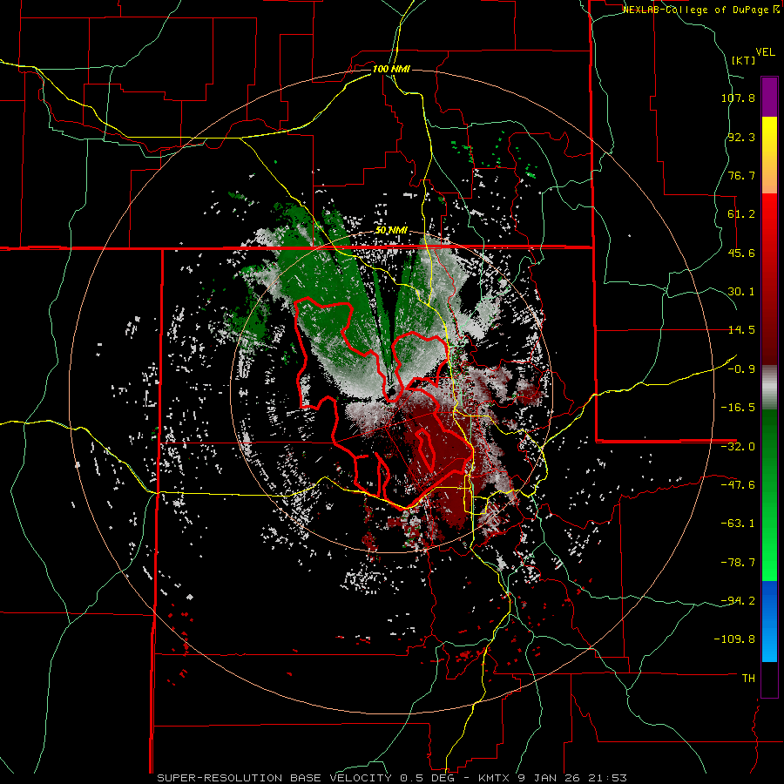This screenshot has width=784, height=784.
Task: Click the Super-Resolution Base Velocity caption
Action: [x=391, y=778]
